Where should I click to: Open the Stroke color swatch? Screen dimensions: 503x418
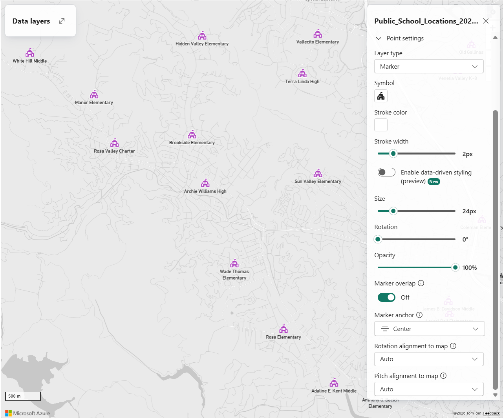coord(381,125)
